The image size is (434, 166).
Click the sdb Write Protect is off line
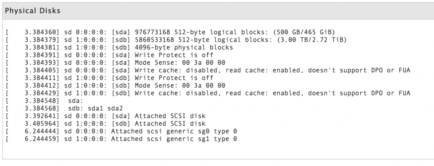click(x=109, y=78)
